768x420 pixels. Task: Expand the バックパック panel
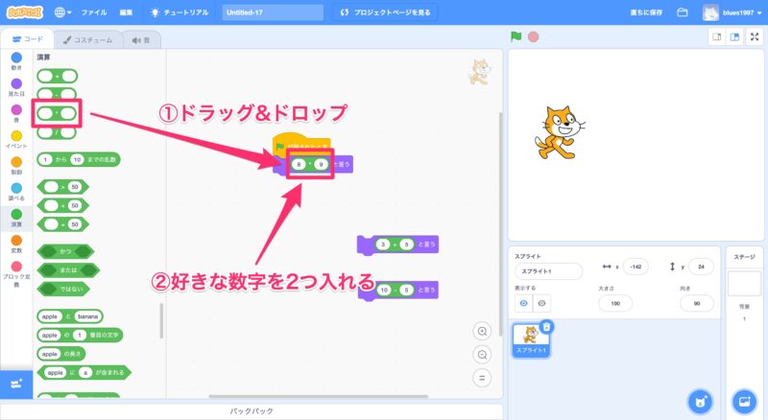(x=252, y=411)
